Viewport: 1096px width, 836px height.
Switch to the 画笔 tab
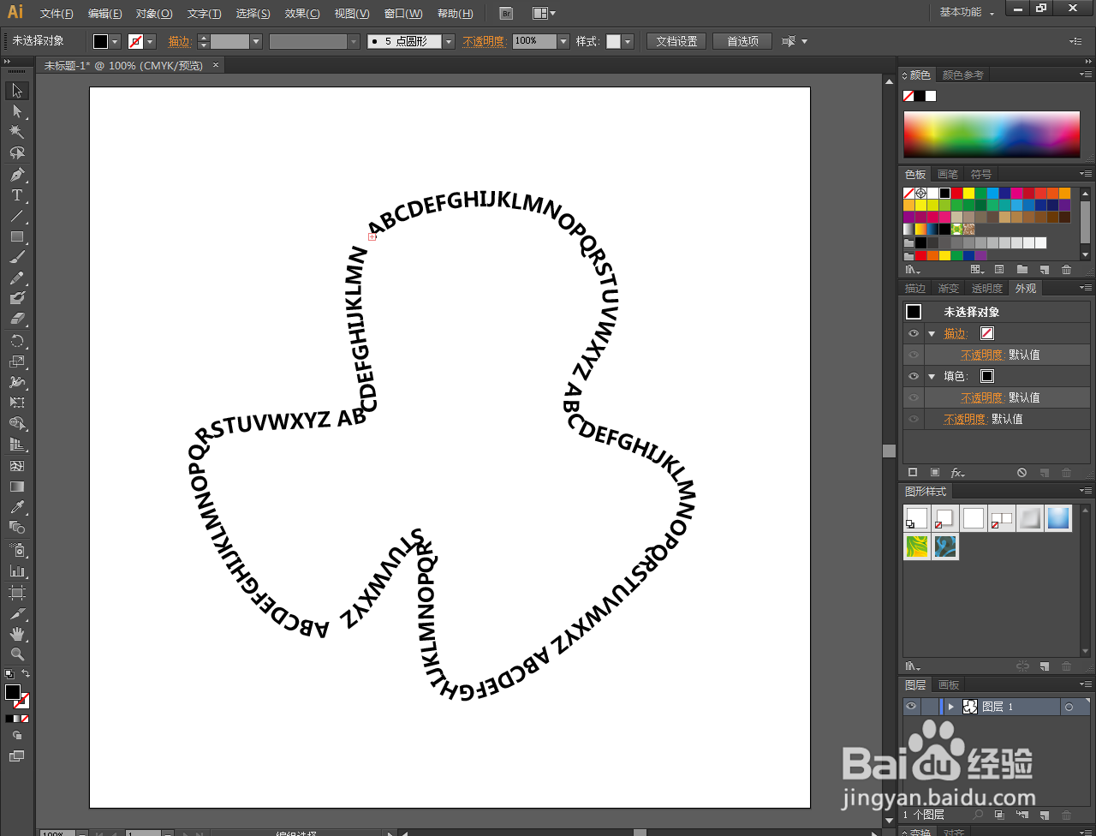948,174
